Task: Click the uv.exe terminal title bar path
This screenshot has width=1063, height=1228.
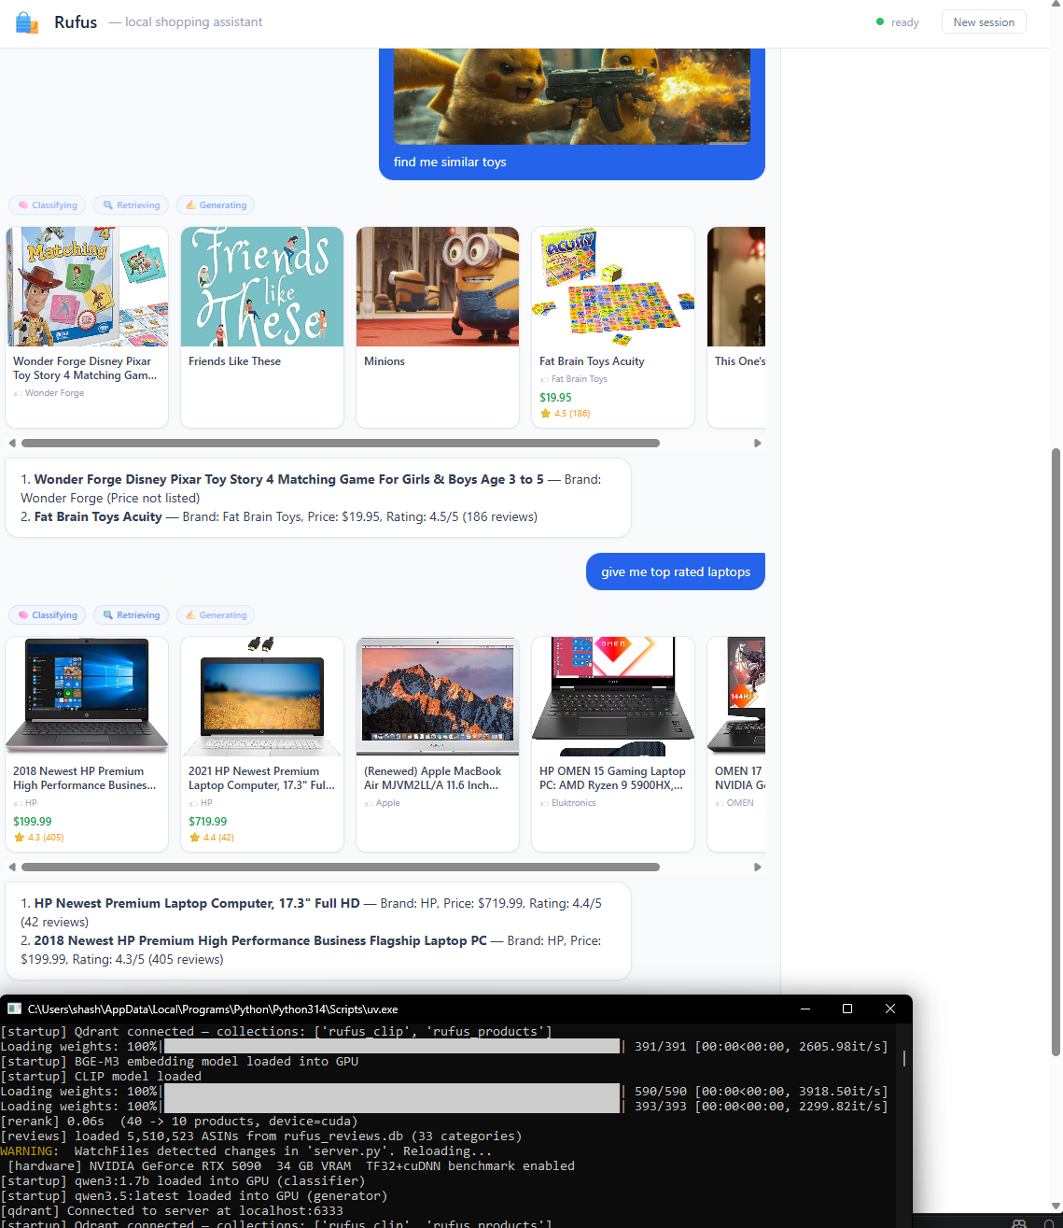Action: point(213,1009)
